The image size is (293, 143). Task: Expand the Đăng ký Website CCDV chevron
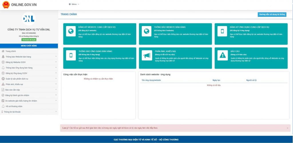click(x=56, y=62)
